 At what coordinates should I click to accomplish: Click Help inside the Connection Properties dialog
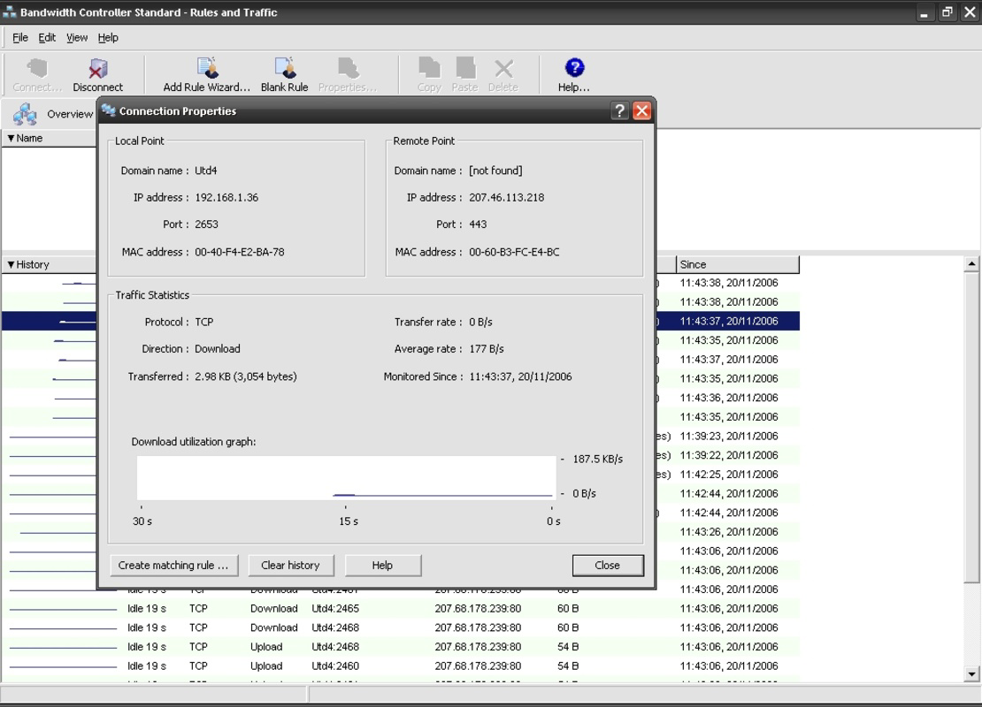pyautogui.click(x=382, y=565)
